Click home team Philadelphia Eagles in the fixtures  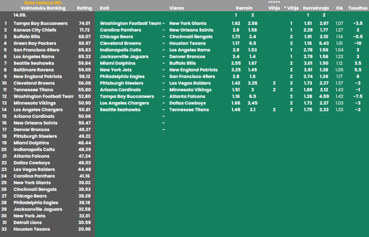point(122,76)
